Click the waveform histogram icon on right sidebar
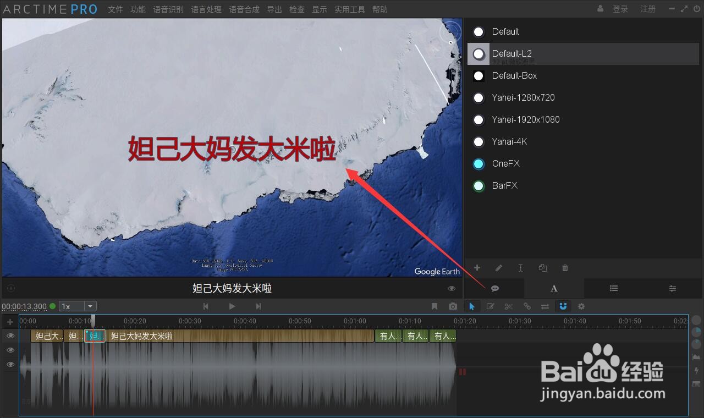Image resolution: width=704 pixels, height=418 pixels. point(696,358)
